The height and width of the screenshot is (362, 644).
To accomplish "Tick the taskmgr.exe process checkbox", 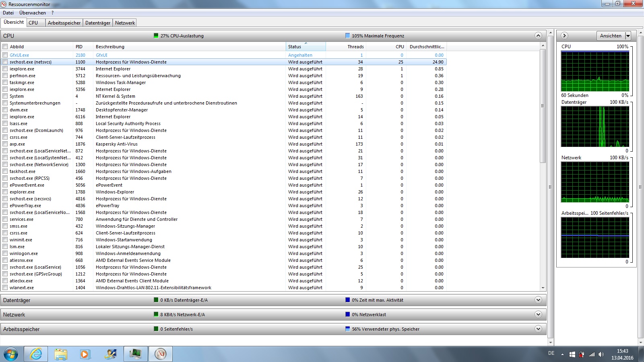I will (x=5, y=82).
